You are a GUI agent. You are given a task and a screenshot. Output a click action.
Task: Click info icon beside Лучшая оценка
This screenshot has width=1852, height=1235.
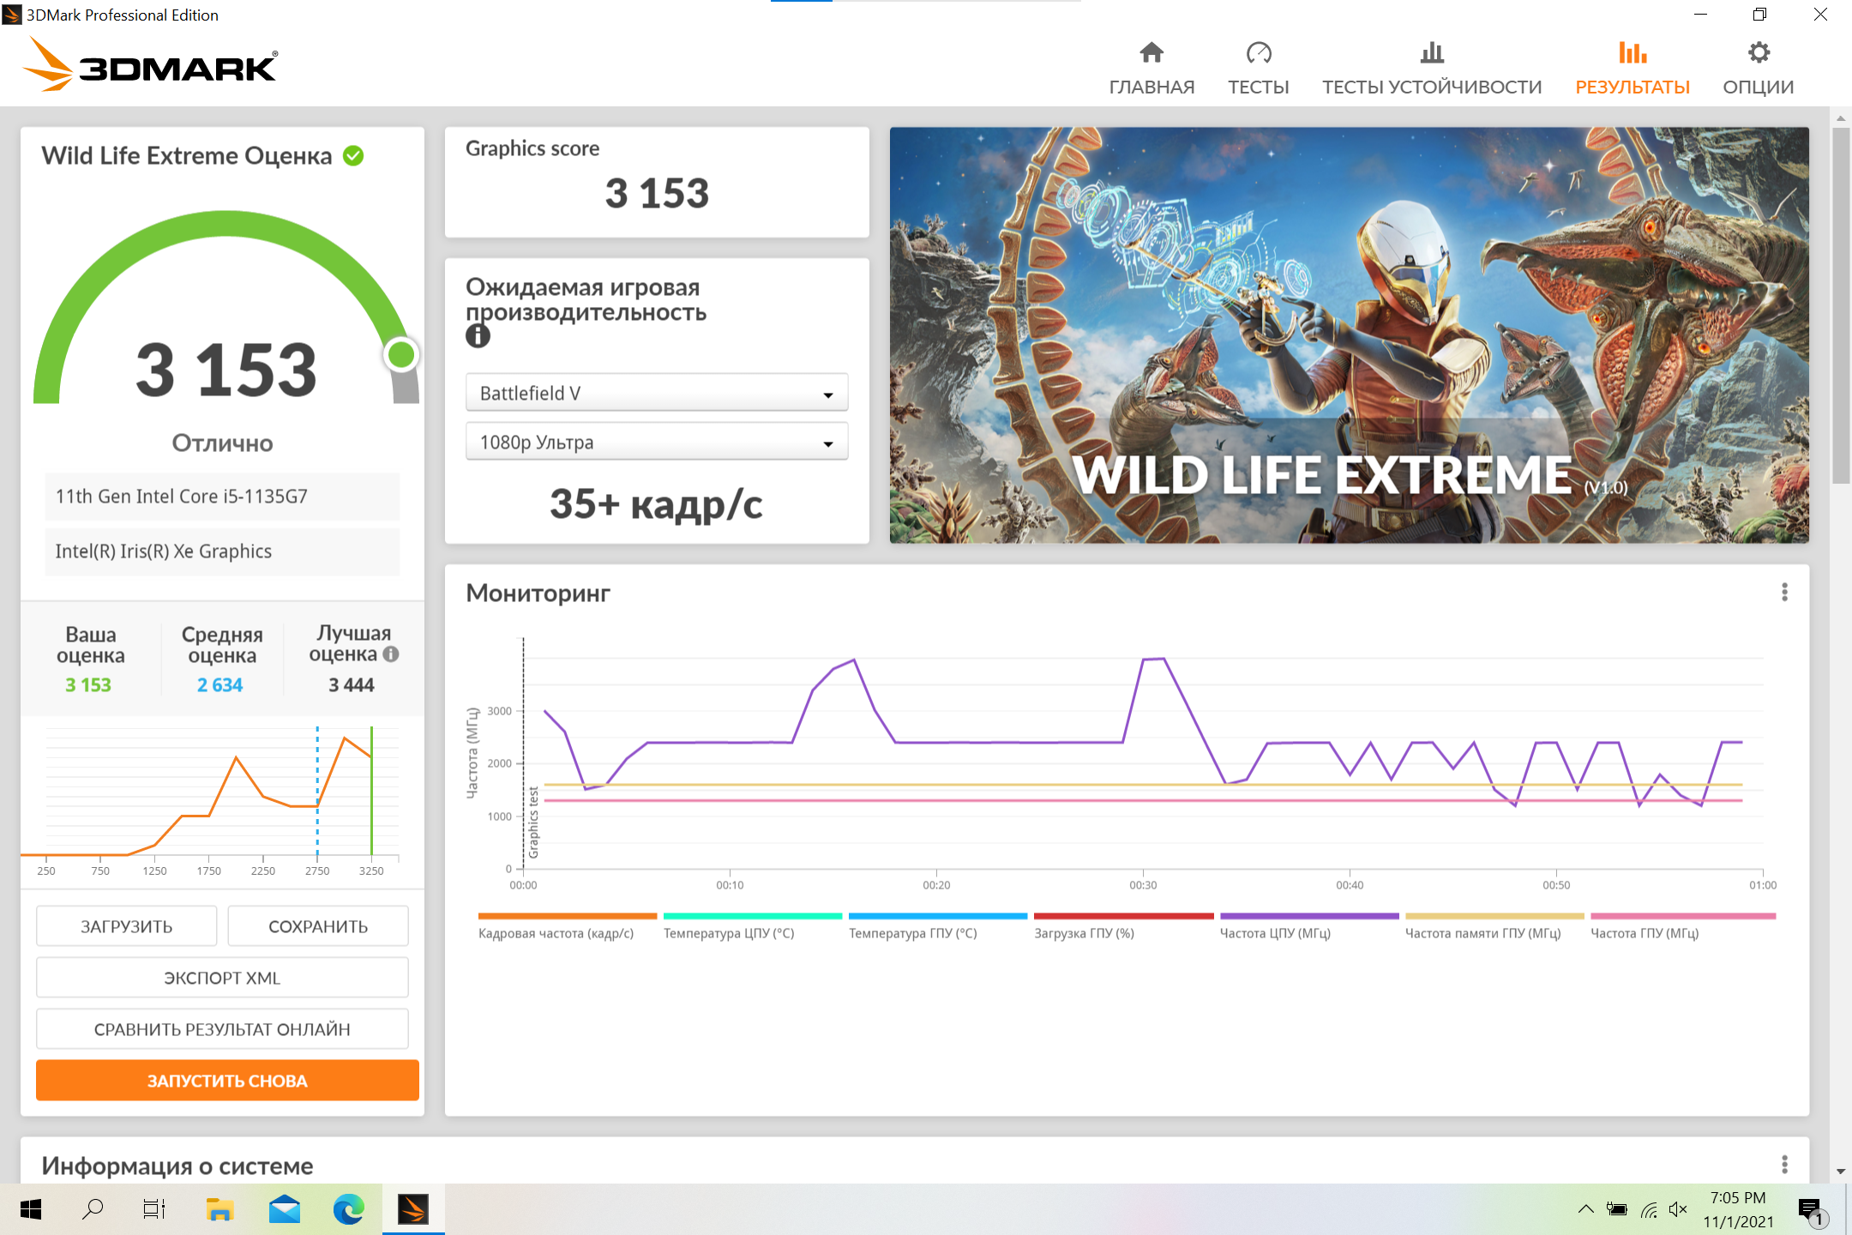391,654
